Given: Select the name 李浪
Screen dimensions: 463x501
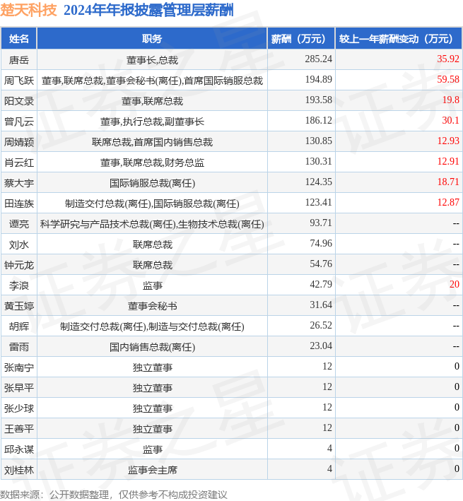Looking at the screenshot, I should 19,285.
